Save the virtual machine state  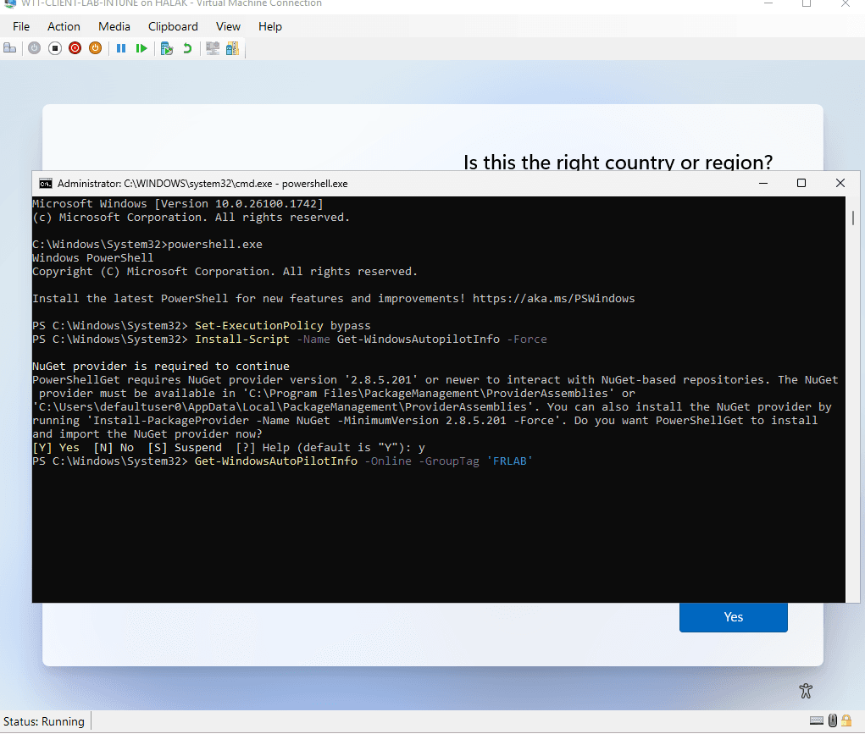pyautogui.click(x=95, y=48)
